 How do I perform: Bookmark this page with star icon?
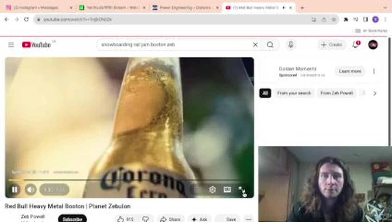[334, 19]
